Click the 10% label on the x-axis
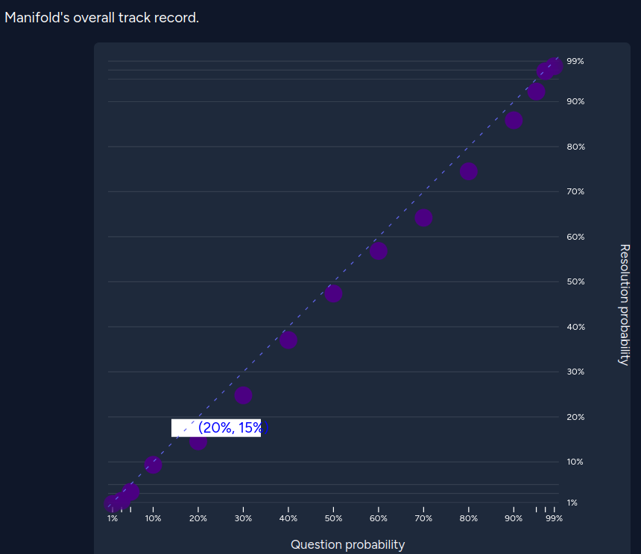The width and height of the screenshot is (641, 554). coord(154,518)
